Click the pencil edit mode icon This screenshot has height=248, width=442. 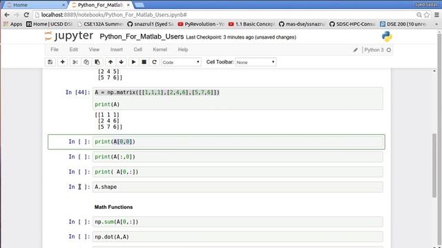pyautogui.click(x=356, y=50)
